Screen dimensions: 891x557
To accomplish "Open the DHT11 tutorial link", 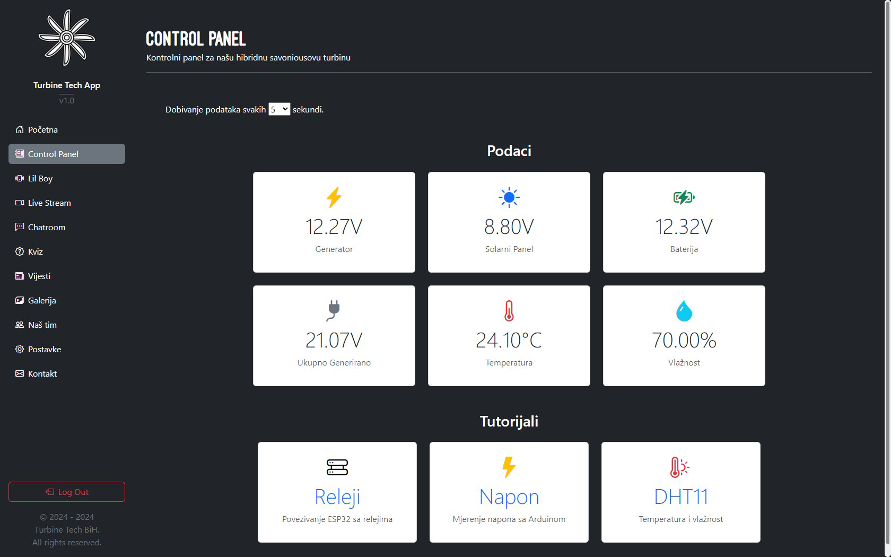I will coord(681,497).
